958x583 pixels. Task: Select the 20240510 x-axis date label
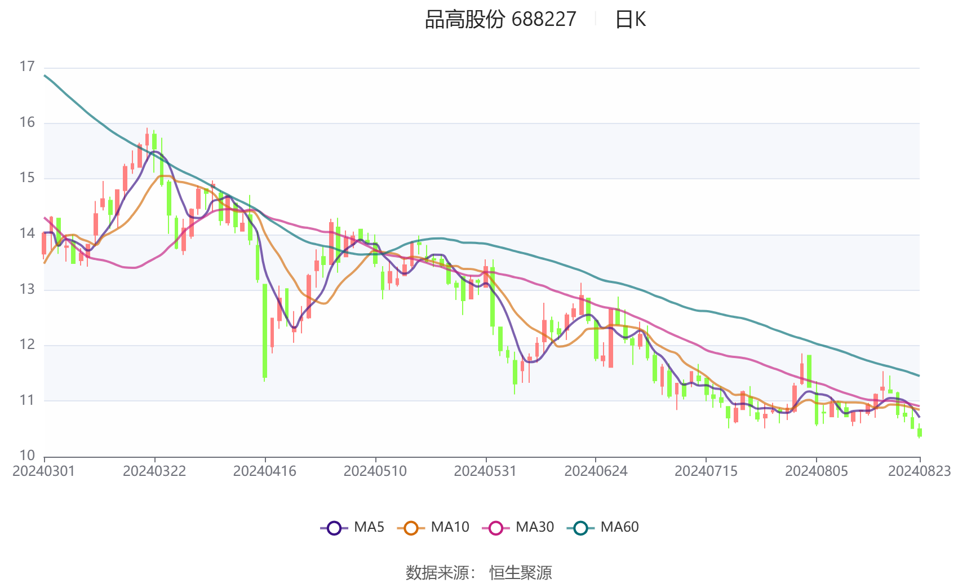click(x=375, y=471)
